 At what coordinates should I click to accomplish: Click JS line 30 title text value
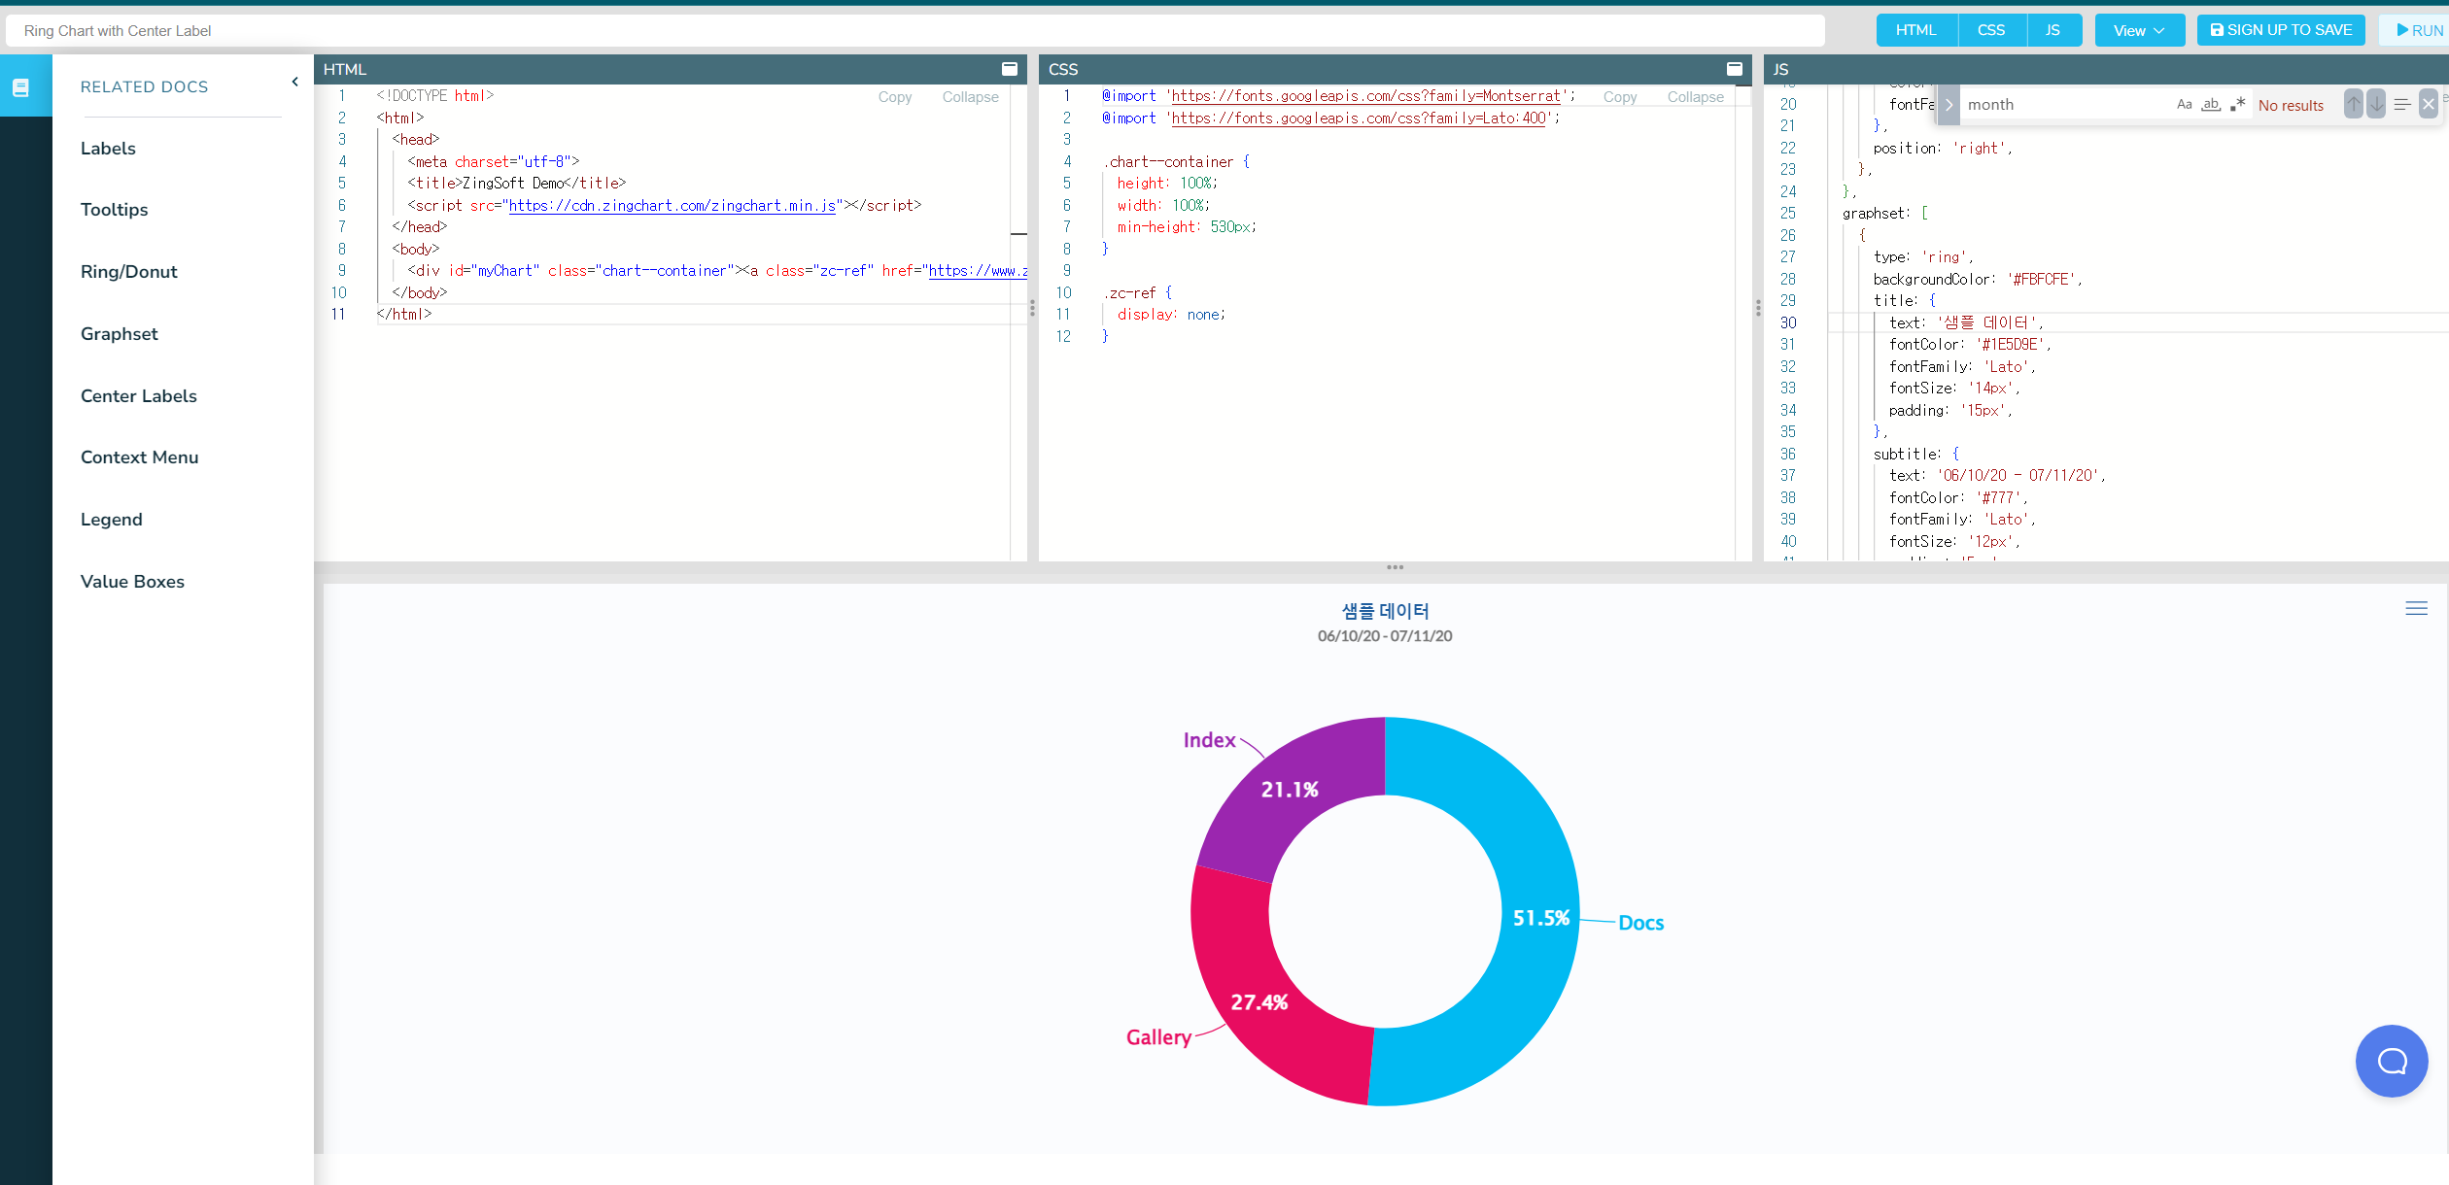click(x=1989, y=322)
